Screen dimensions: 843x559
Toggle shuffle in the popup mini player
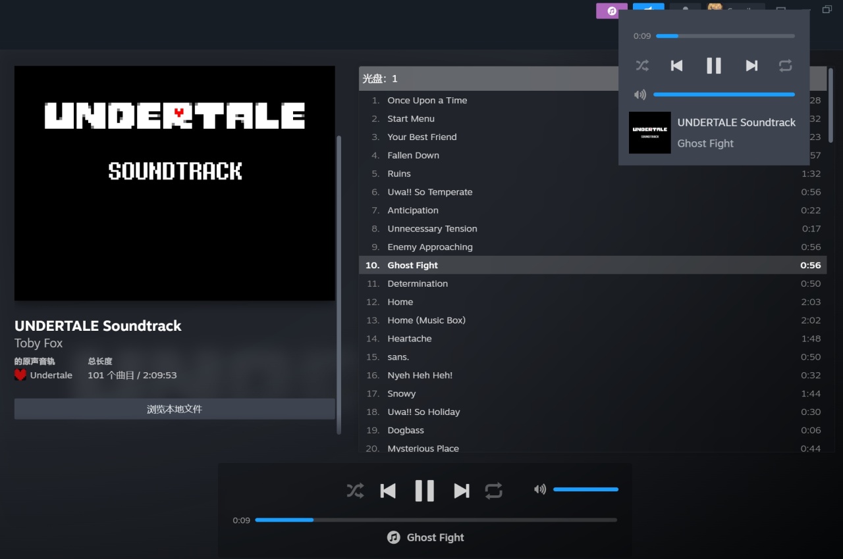pyautogui.click(x=642, y=65)
